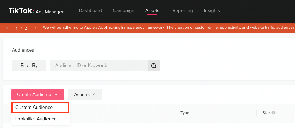
Task: Click the Audiences heading text
Action: [x=23, y=50]
